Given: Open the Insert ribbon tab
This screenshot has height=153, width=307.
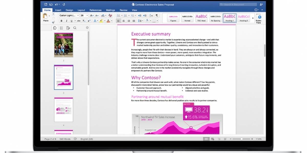Looking at the screenshot, I should (x=58, y=10).
